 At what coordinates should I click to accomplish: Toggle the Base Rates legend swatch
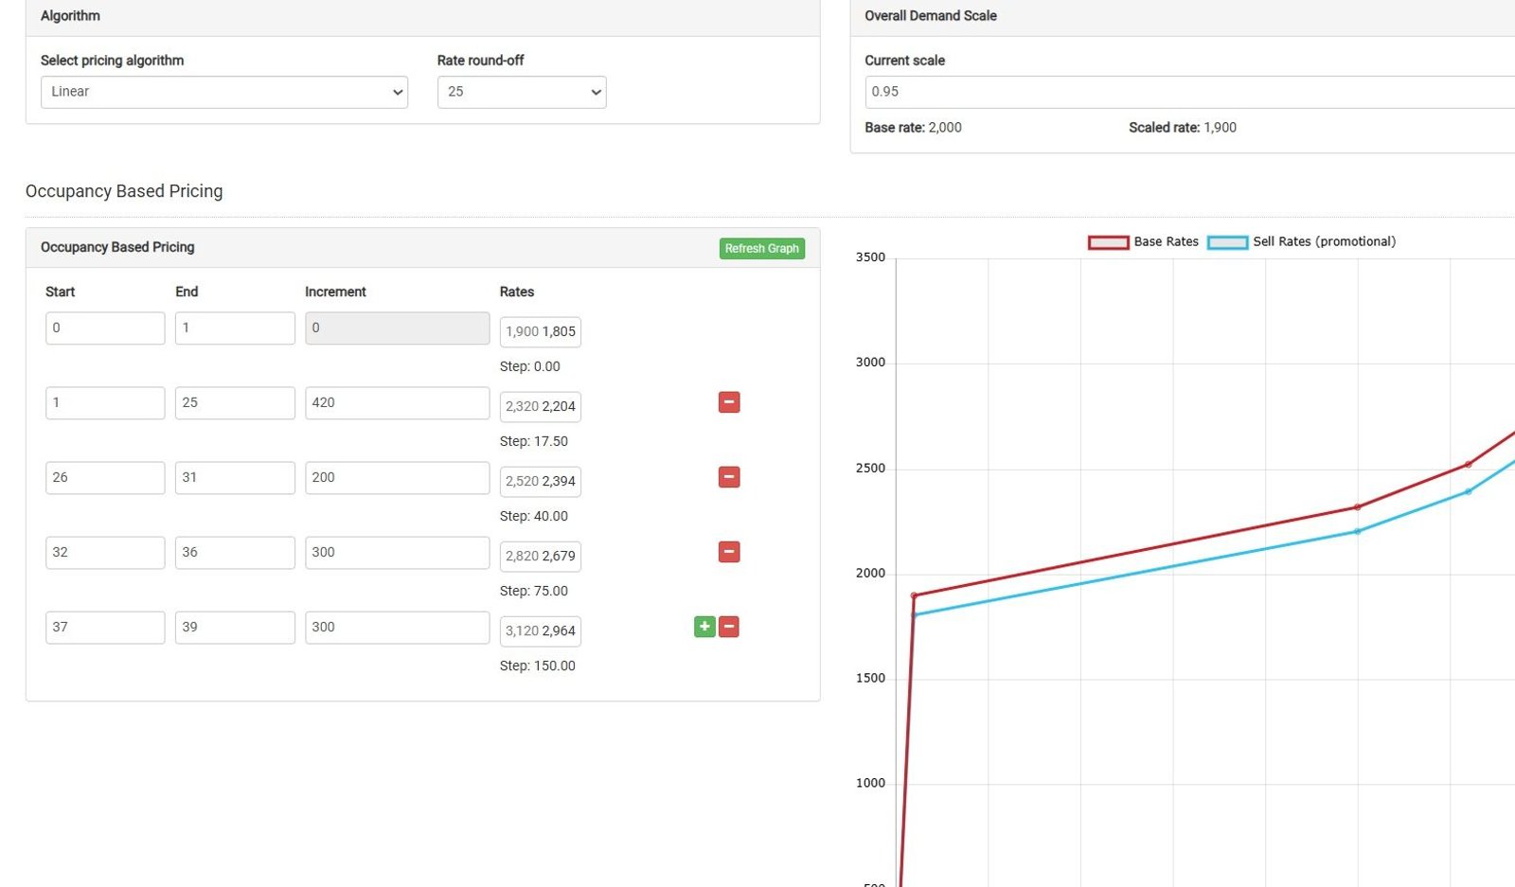pyautogui.click(x=1109, y=242)
